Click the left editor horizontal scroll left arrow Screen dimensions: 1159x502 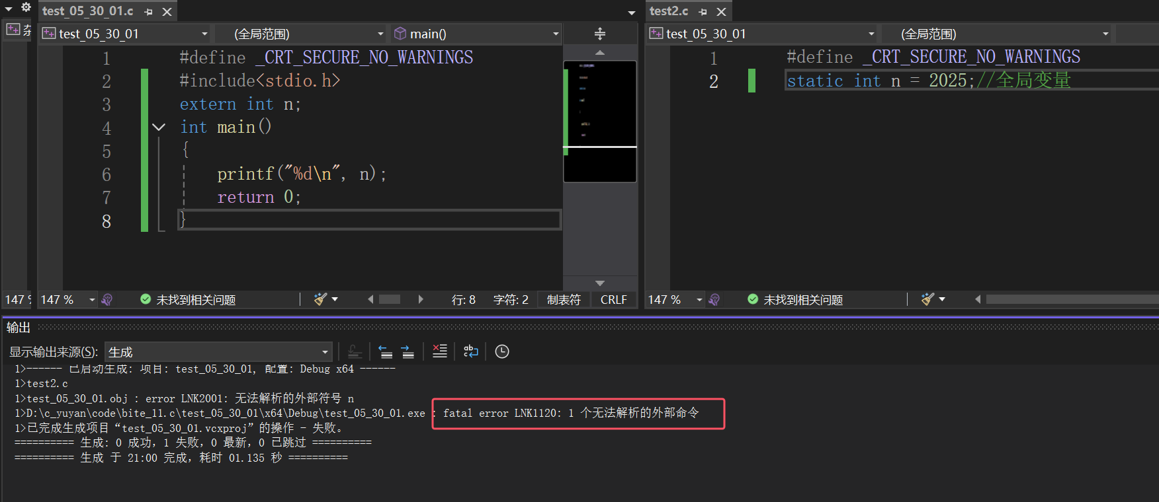(371, 300)
